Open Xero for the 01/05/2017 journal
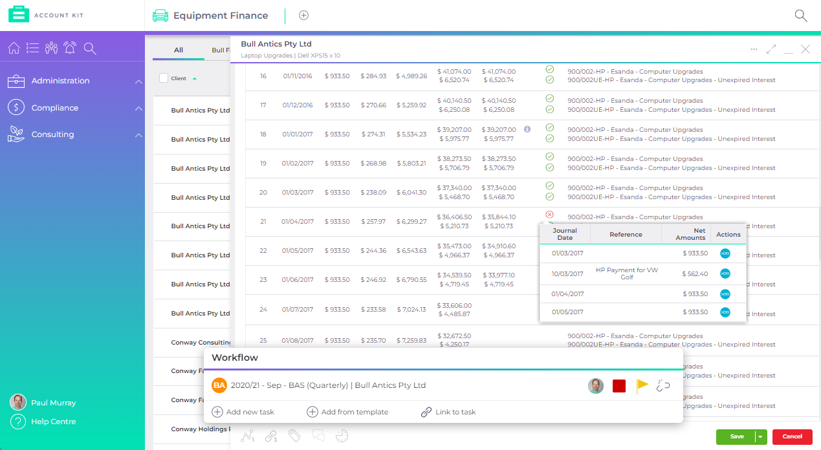The height and width of the screenshot is (450, 821). tap(725, 312)
